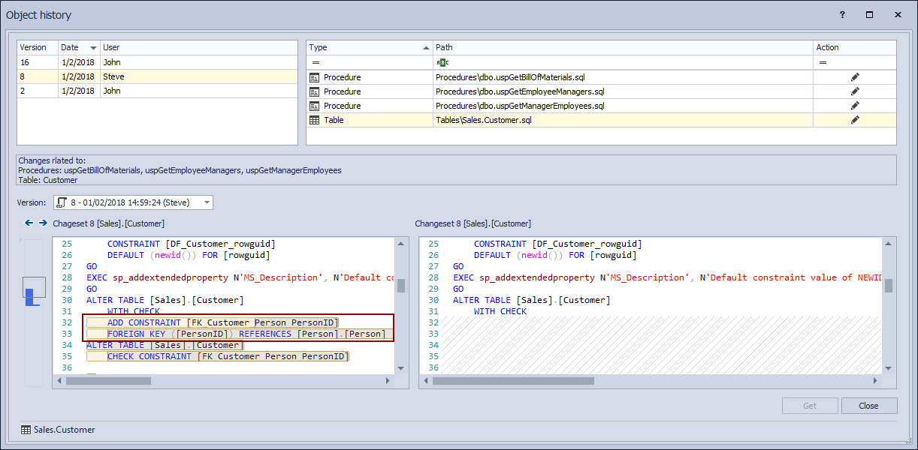Click the Path column header
The image size is (918, 450).
click(623, 47)
